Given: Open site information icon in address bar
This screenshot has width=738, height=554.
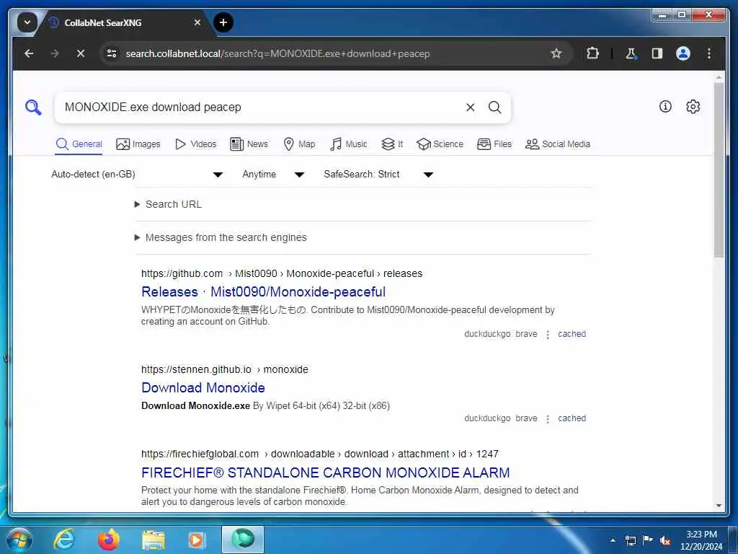Looking at the screenshot, I should point(112,53).
